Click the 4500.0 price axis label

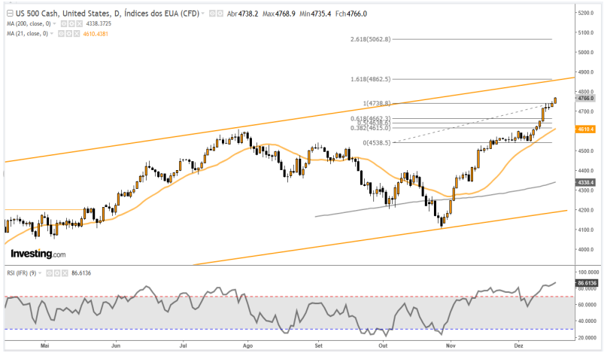click(585, 151)
